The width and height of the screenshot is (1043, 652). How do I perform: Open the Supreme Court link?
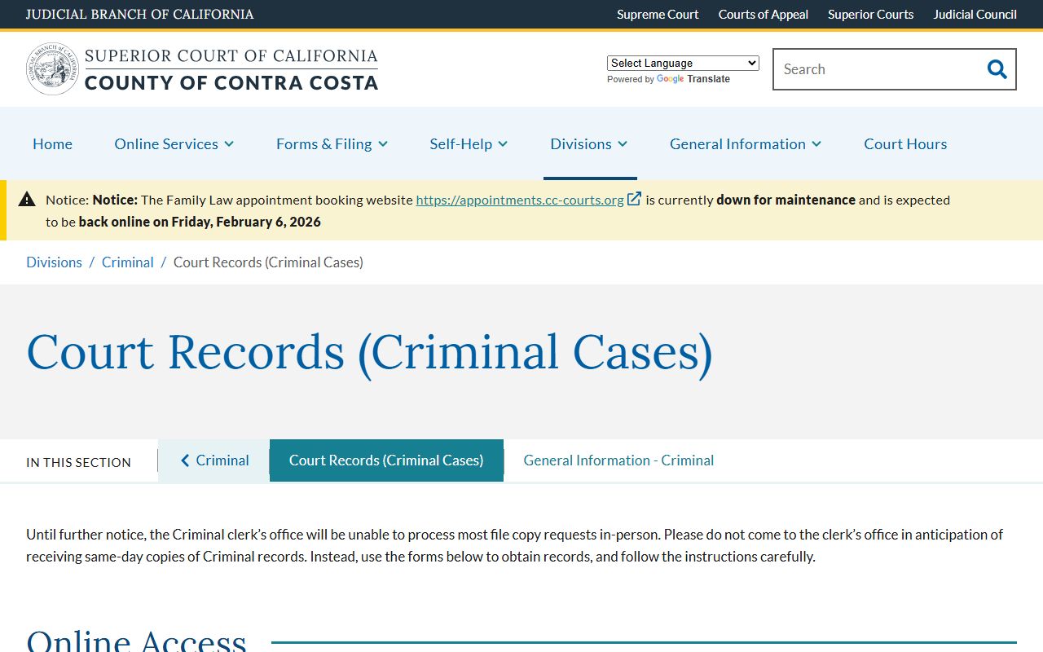tap(658, 14)
